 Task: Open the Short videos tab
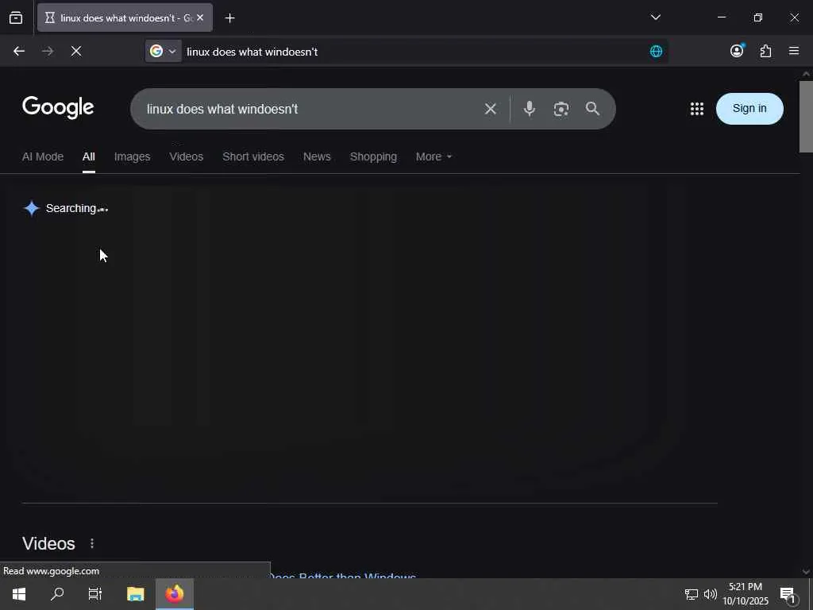pyautogui.click(x=253, y=156)
